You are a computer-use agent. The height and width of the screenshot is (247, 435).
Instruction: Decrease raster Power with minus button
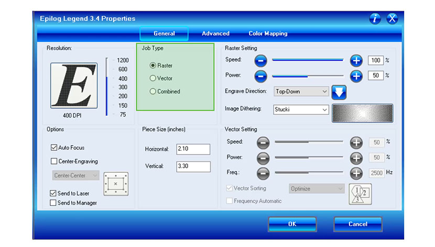261,76
